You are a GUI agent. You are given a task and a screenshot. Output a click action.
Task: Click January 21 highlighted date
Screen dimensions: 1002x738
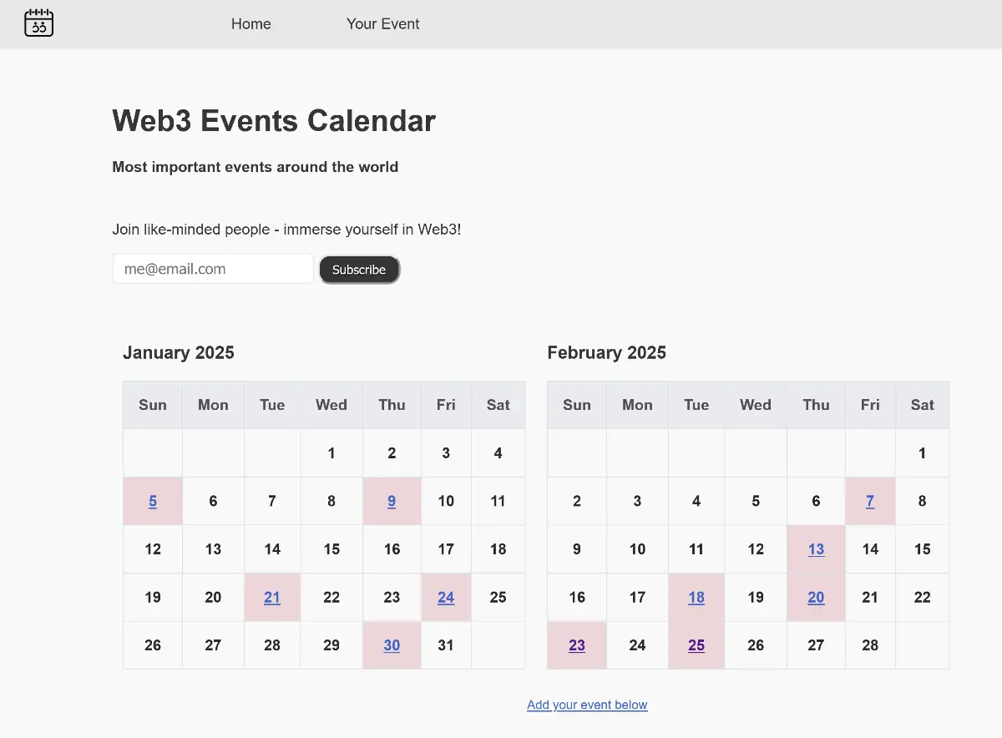point(272,597)
